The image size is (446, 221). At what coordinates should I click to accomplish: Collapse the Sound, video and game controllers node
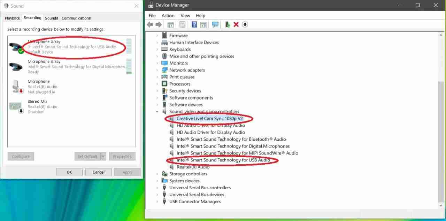pyautogui.click(x=156, y=111)
